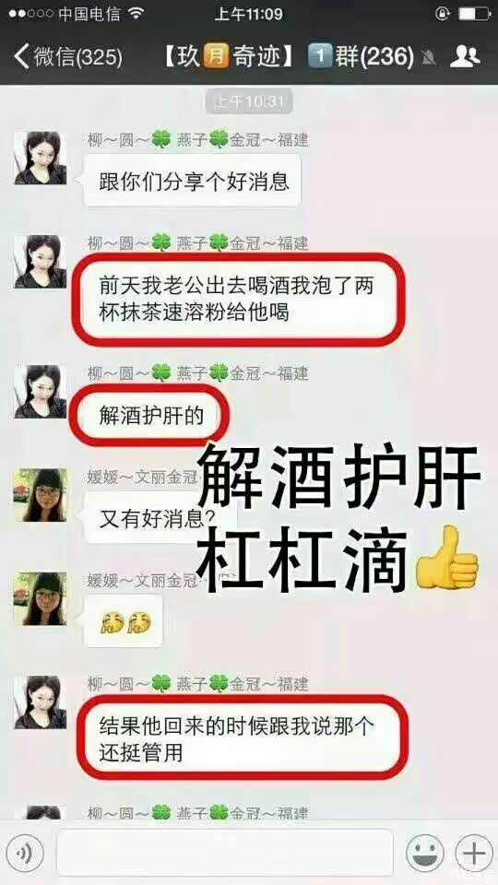Tap the plus attachments icon

coord(474,854)
